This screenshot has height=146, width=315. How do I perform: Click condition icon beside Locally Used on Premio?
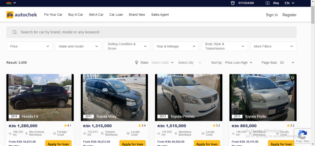tap(203, 133)
